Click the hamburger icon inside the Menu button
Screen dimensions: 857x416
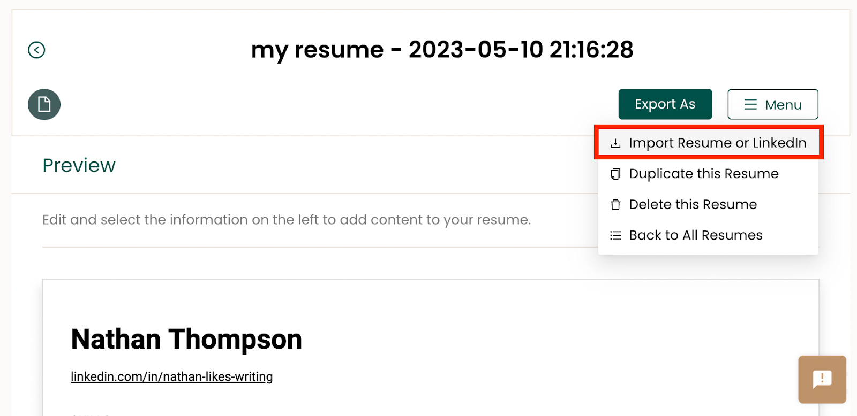pyautogui.click(x=750, y=104)
